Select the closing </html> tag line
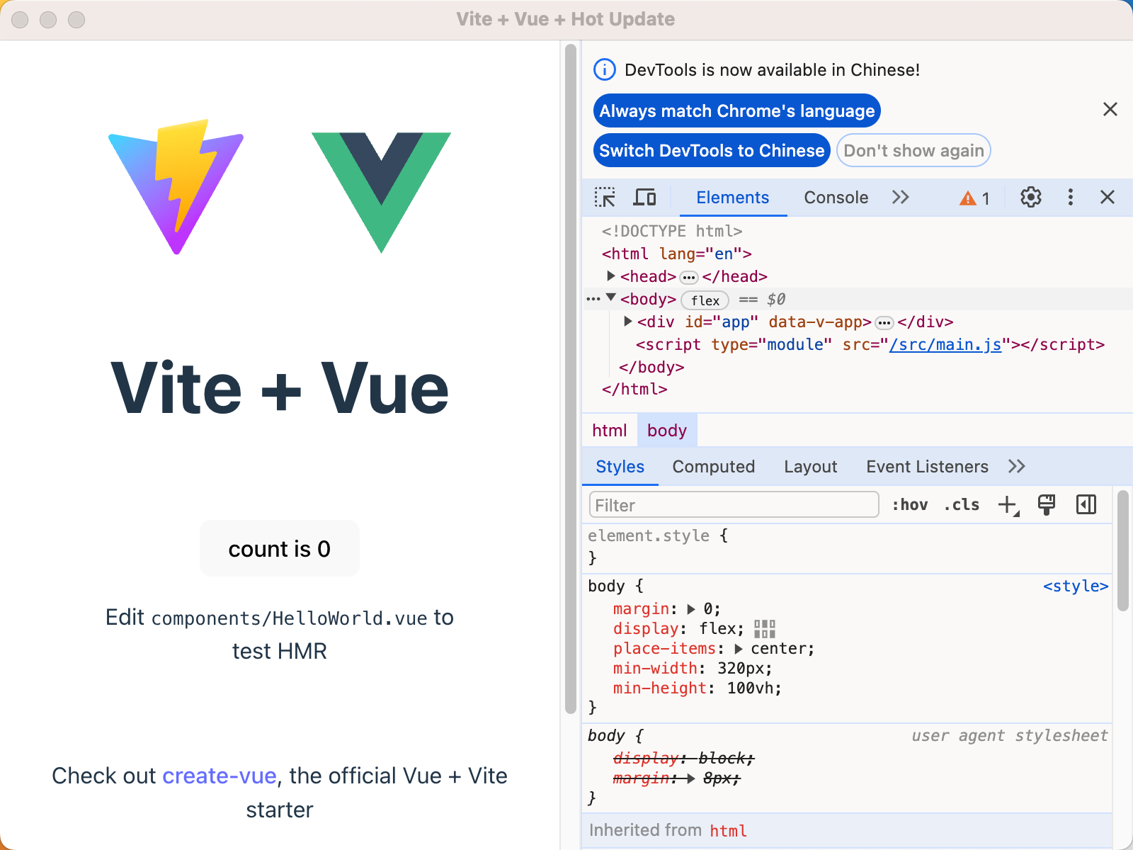1133x850 pixels. (634, 389)
